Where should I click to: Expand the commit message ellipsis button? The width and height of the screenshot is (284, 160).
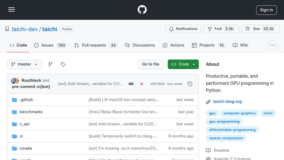point(131,84)
